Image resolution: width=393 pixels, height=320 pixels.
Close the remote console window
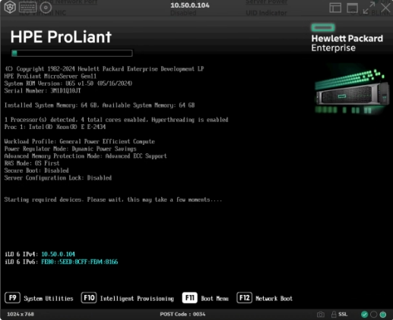[x=386, y=8]
